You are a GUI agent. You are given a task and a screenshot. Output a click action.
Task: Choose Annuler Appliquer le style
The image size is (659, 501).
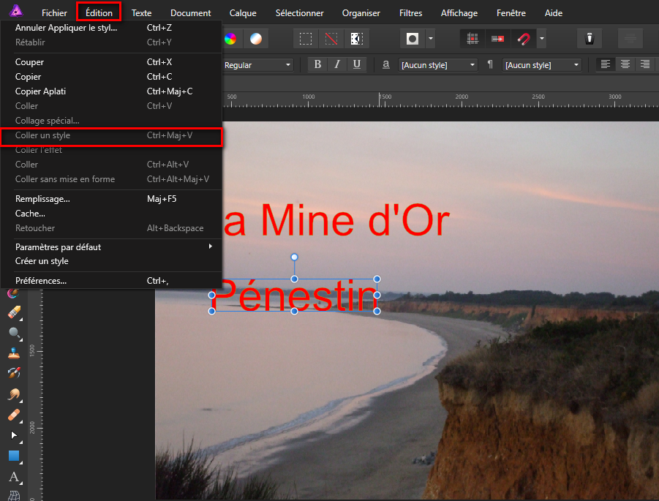coord(111,28)
